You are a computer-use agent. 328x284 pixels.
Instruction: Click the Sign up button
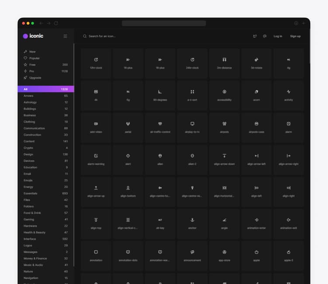tap(295, 36)
